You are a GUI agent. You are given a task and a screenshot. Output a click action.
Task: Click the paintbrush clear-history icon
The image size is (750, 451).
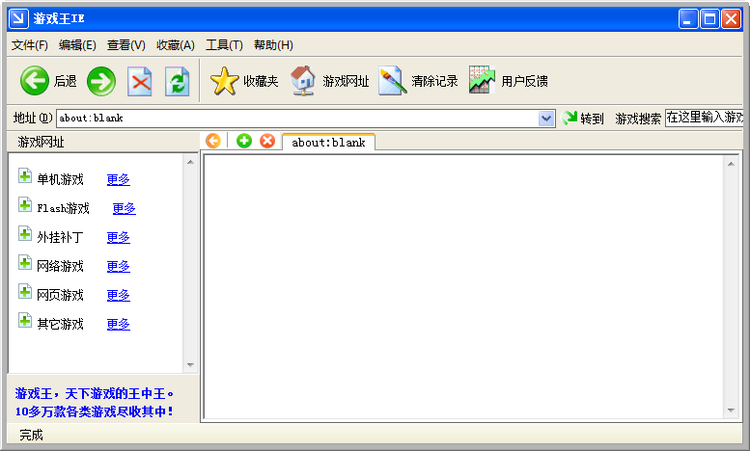click(393, 81)
